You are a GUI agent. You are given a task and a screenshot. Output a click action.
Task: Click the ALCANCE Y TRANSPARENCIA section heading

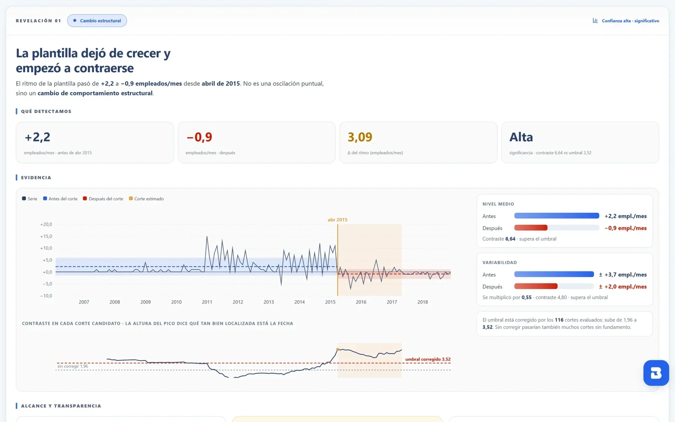(61, 406)
